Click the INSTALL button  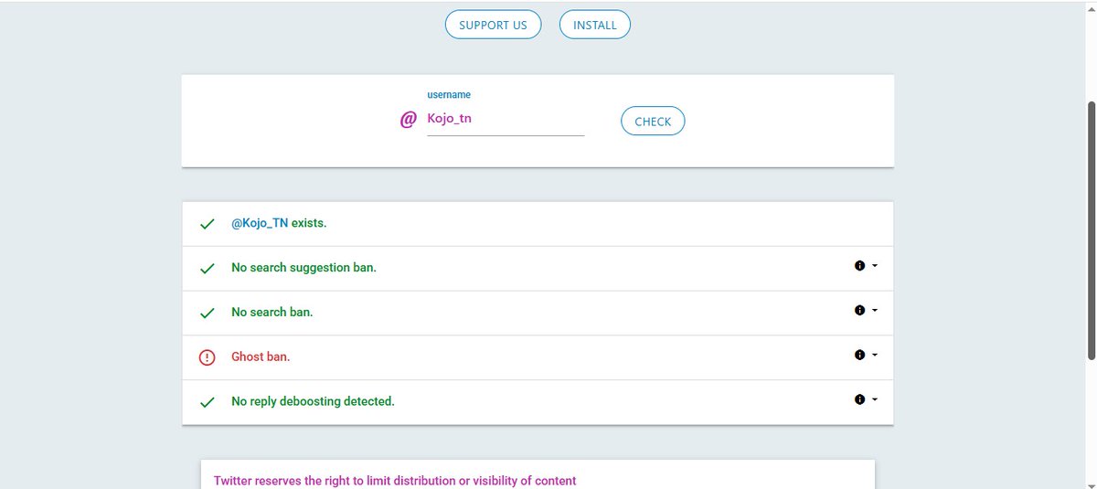point(594,25)
